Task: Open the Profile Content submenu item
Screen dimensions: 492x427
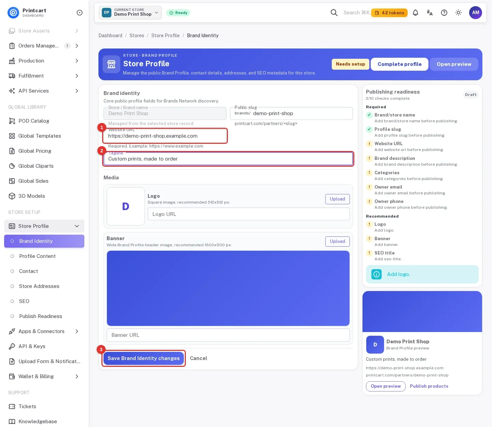Action: click(44, 256)
